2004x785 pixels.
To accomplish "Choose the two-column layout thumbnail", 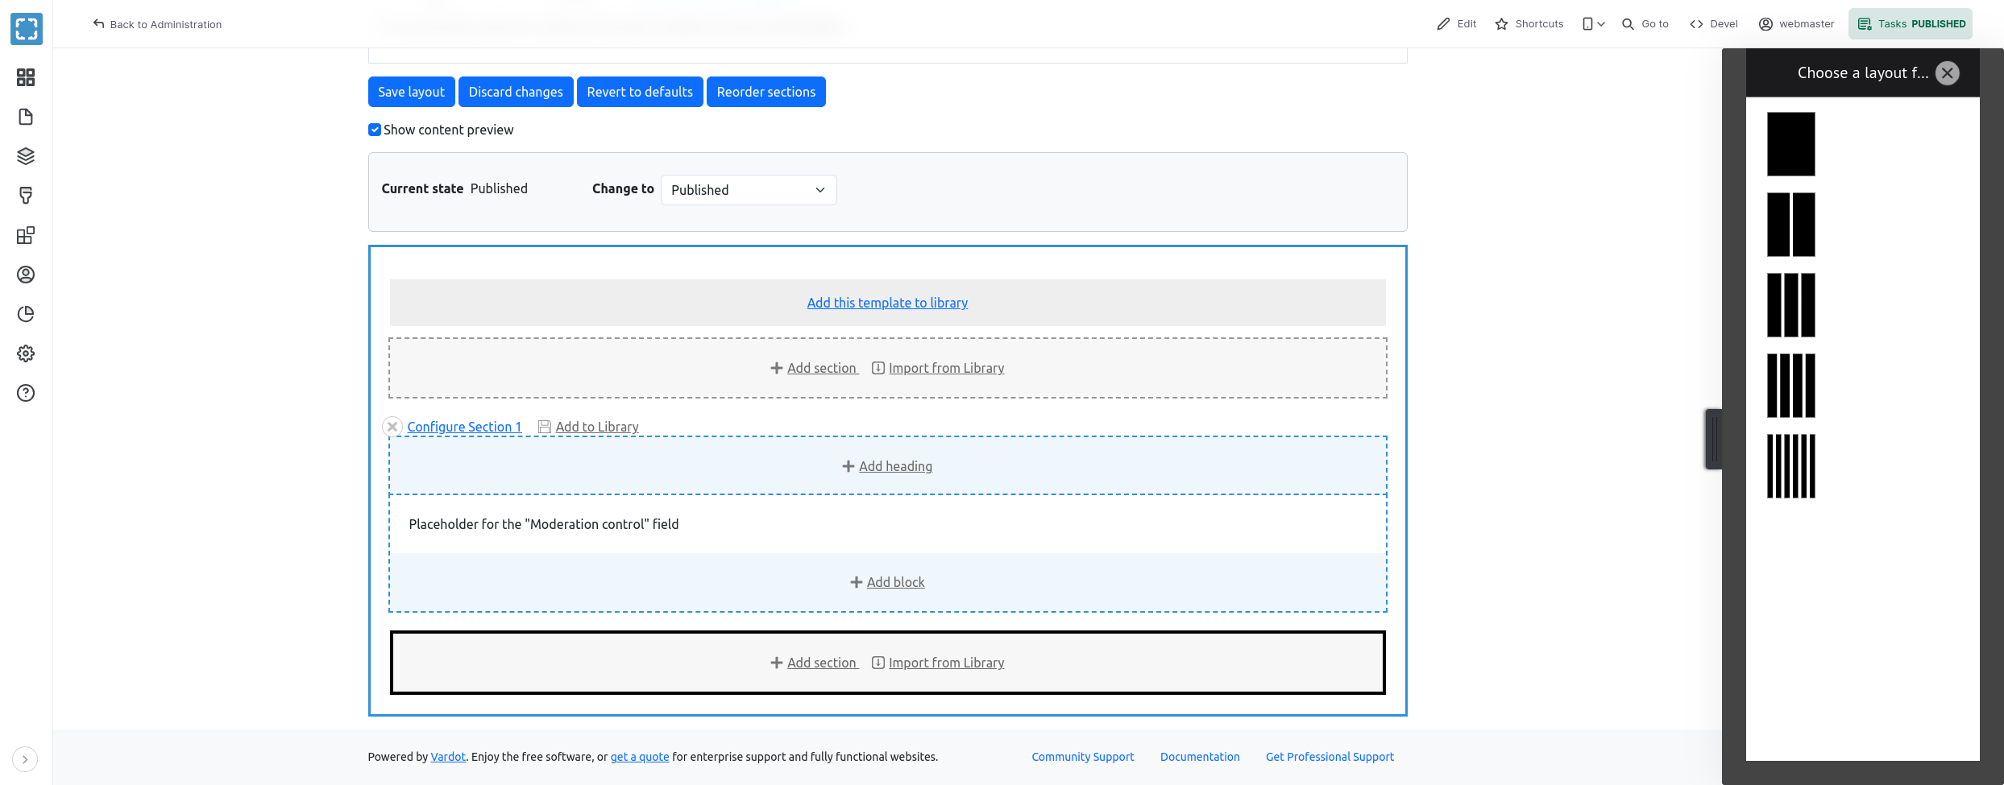I will pos(1791,225).
